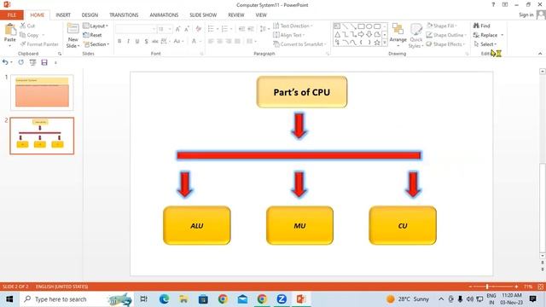Apply Italic formatting

point(129,41)
